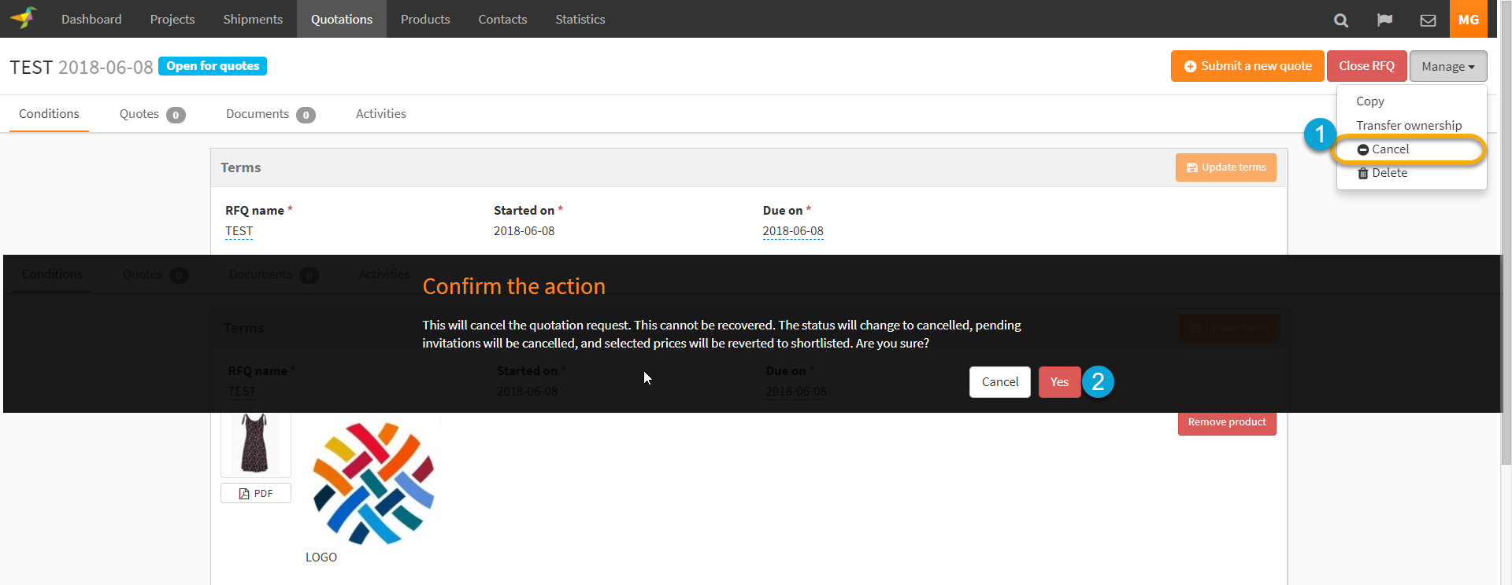Click the Close RFQ button
1512x585 pixels.
(1366, 66)
